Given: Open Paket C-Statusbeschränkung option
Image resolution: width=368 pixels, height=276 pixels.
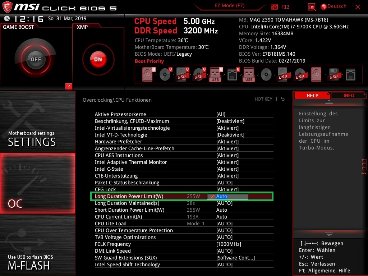Looking at the screenshot, I should tap(184, 182).
